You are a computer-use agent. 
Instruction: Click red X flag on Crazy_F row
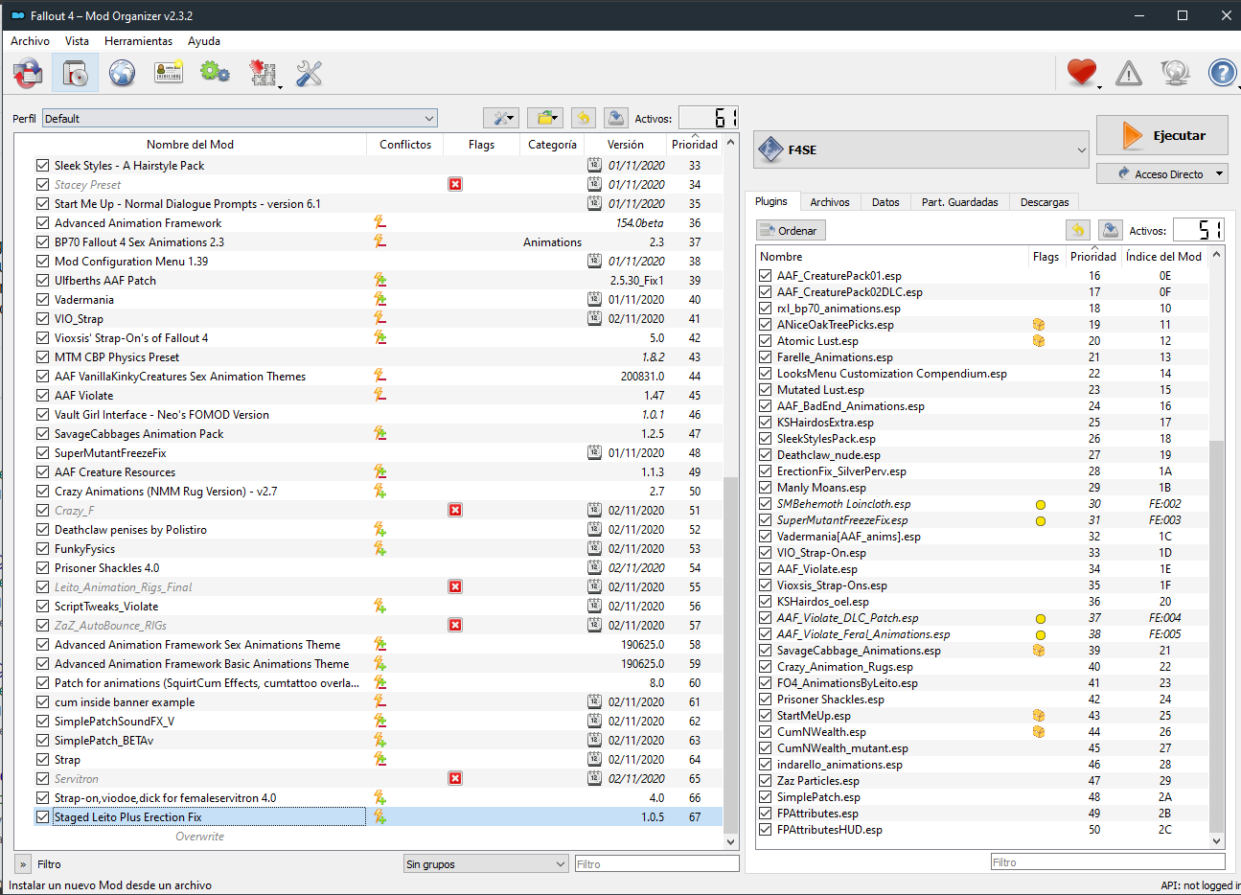[455, 510]
